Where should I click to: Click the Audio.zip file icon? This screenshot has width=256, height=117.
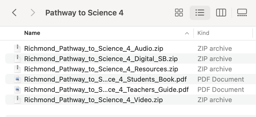17,48
